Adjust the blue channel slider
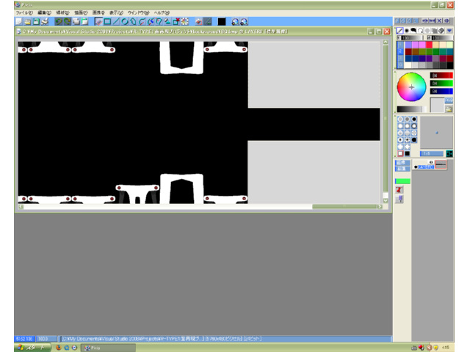This screenshot has height=352, width=470. pos(441,91)
